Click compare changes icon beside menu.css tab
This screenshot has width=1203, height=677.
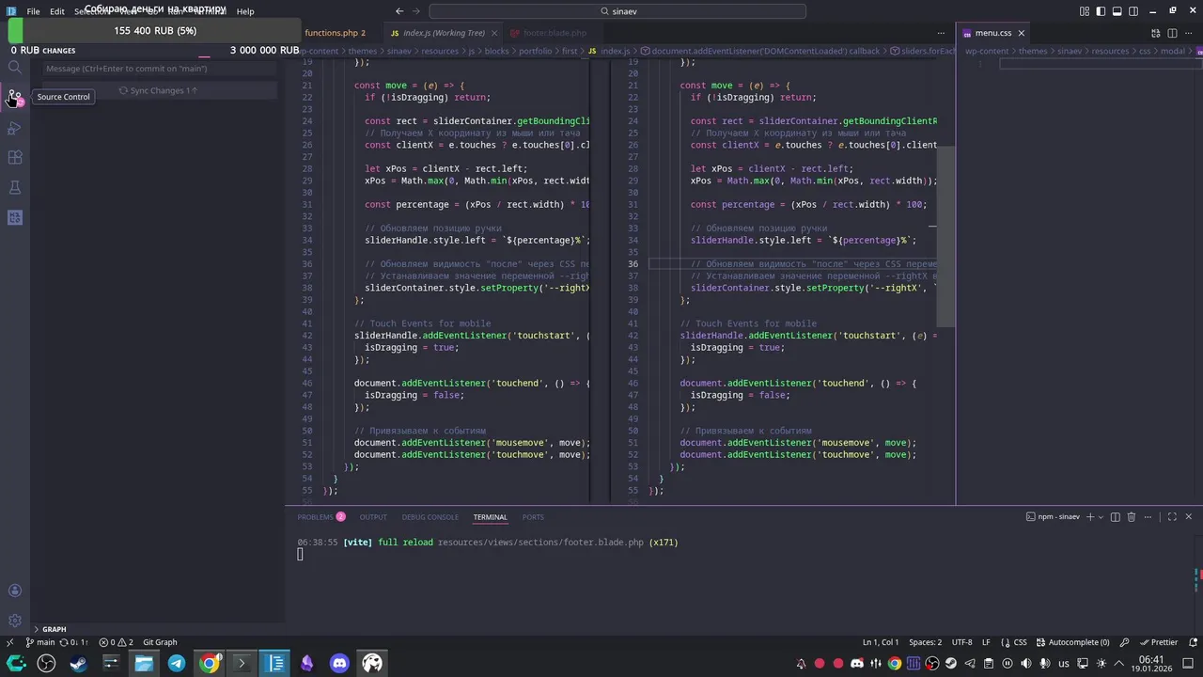coord(1156,33)
